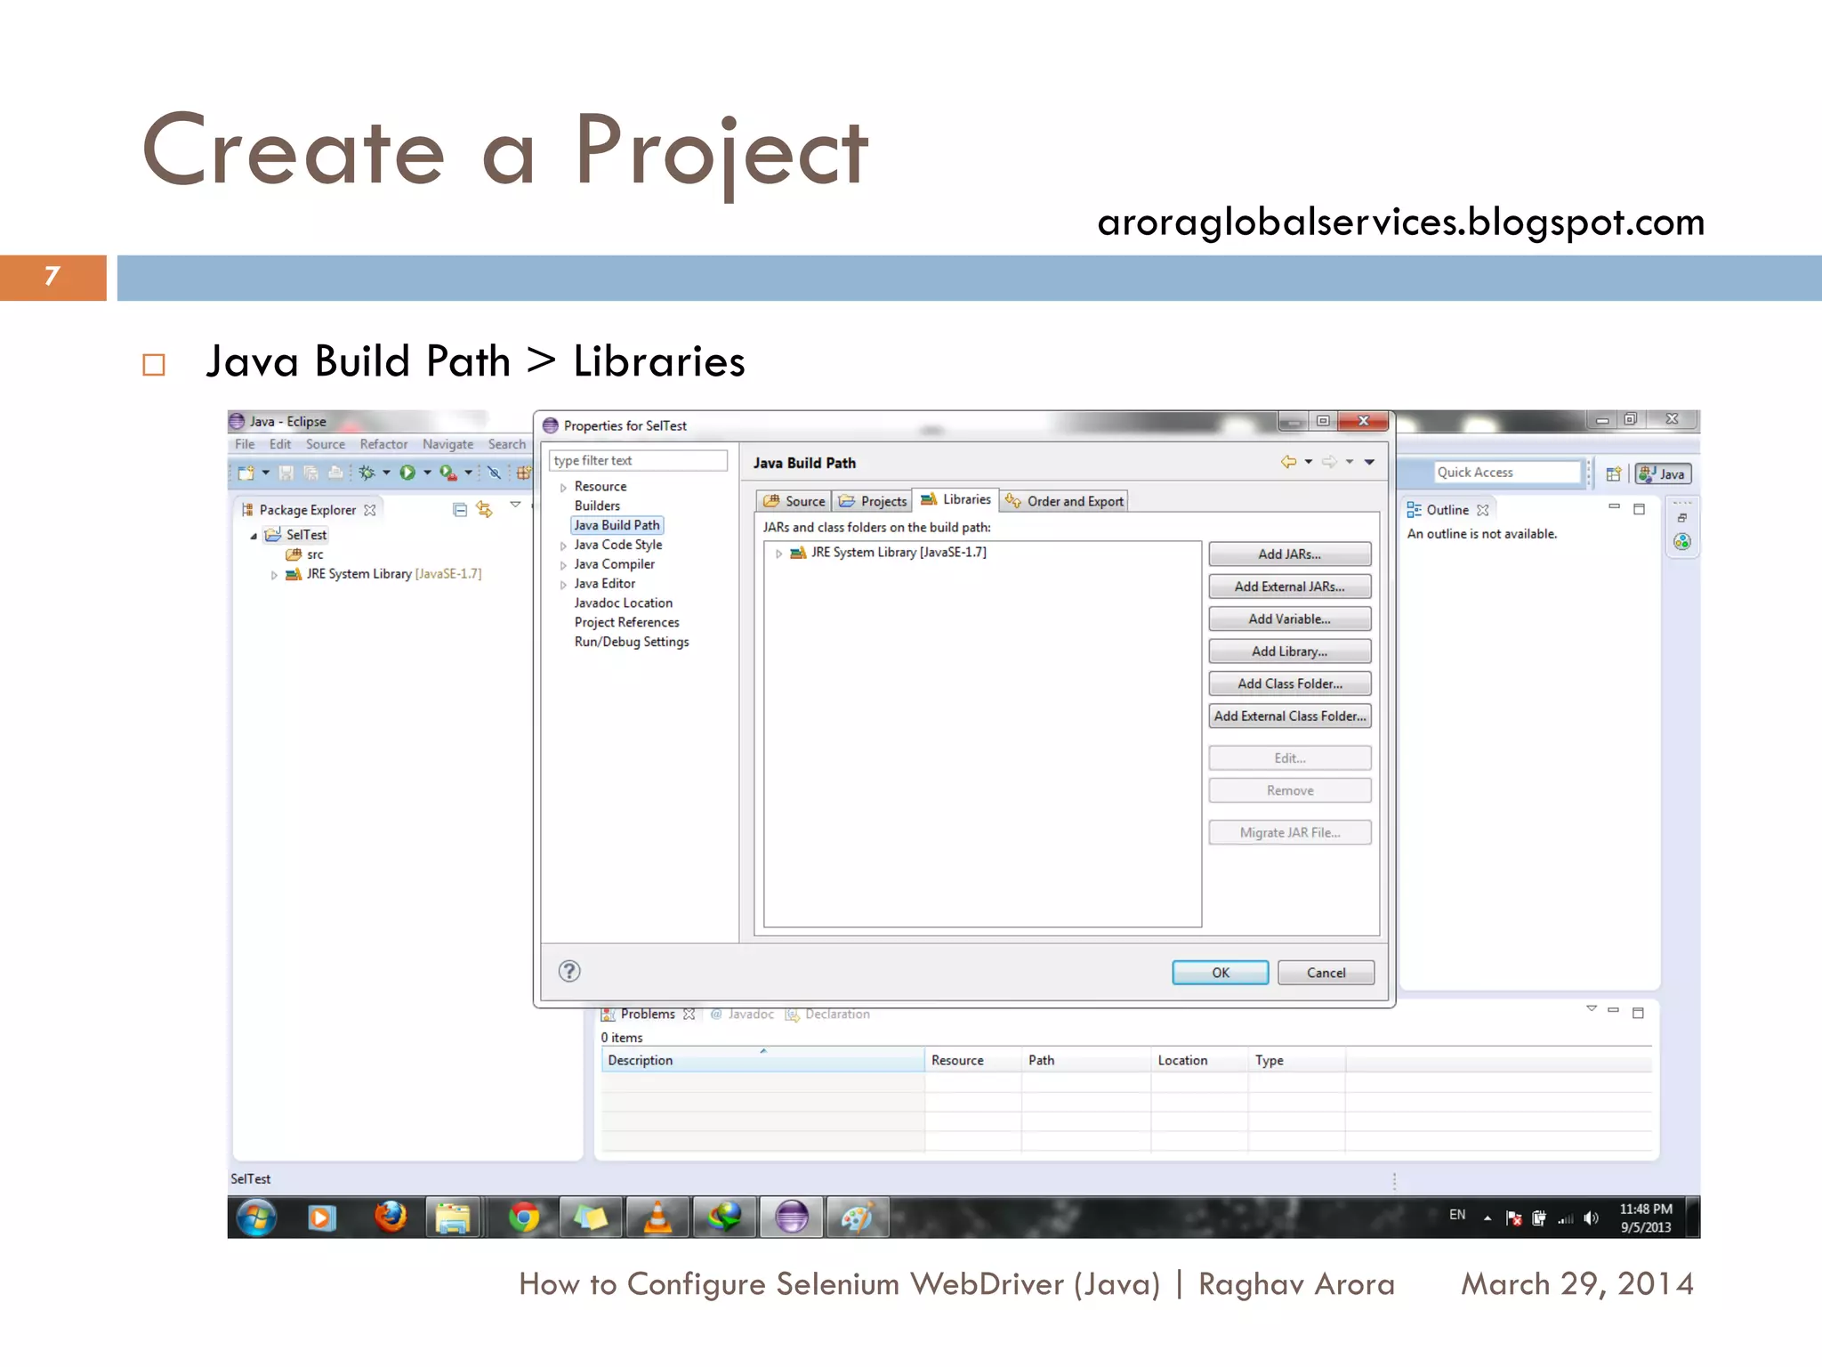Open the Refactor menu
The width and height of the screenshot is (1822, 1367).
click(383, 444)
